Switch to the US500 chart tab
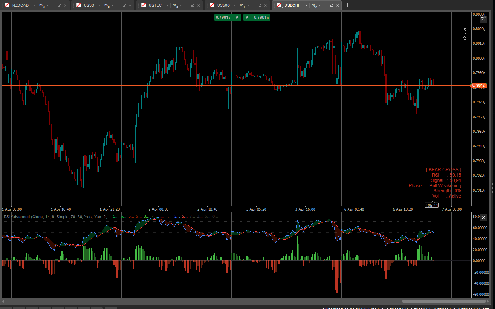This screenshot has width=495, height=309. coord(223,5)
